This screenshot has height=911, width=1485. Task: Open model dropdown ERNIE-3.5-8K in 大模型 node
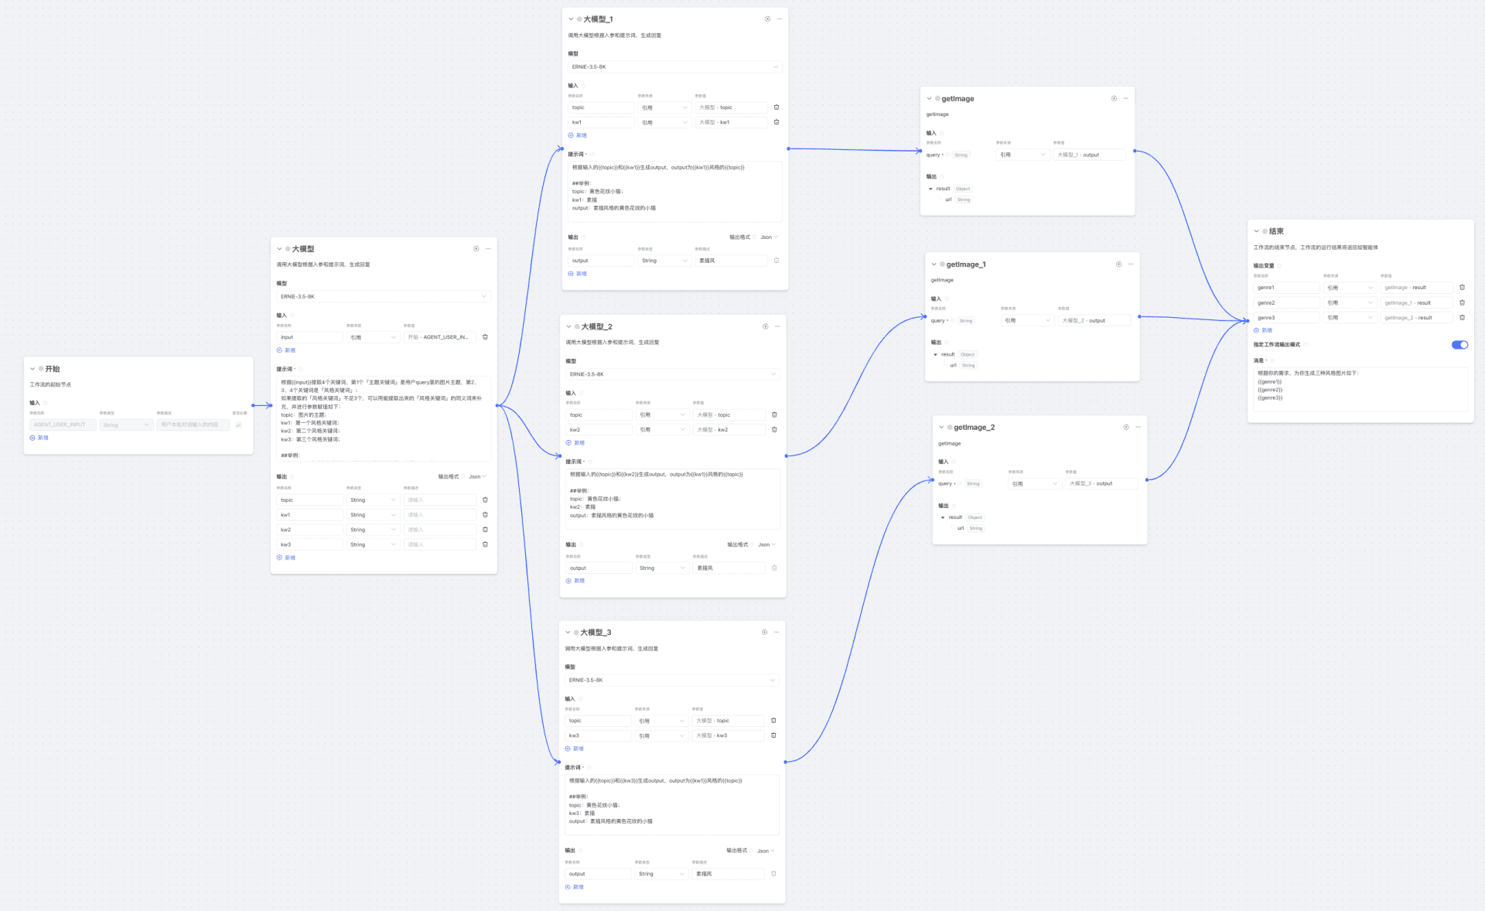(x=384, y=297)
